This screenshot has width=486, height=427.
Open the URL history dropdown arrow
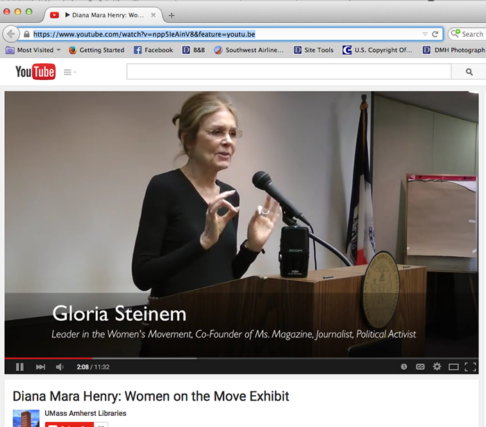(x=424, y=33)
